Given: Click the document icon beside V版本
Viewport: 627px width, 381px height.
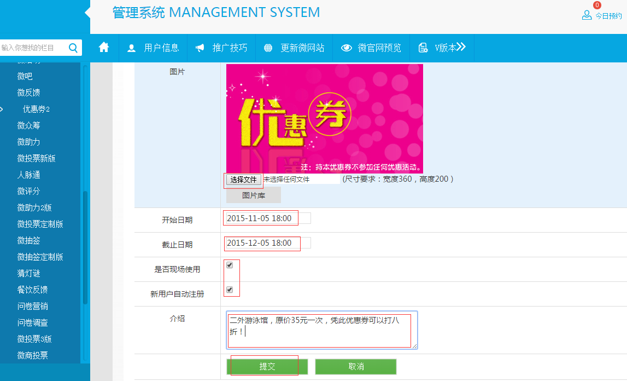Looking at the screenshot, I should click(x=423, y=48).
